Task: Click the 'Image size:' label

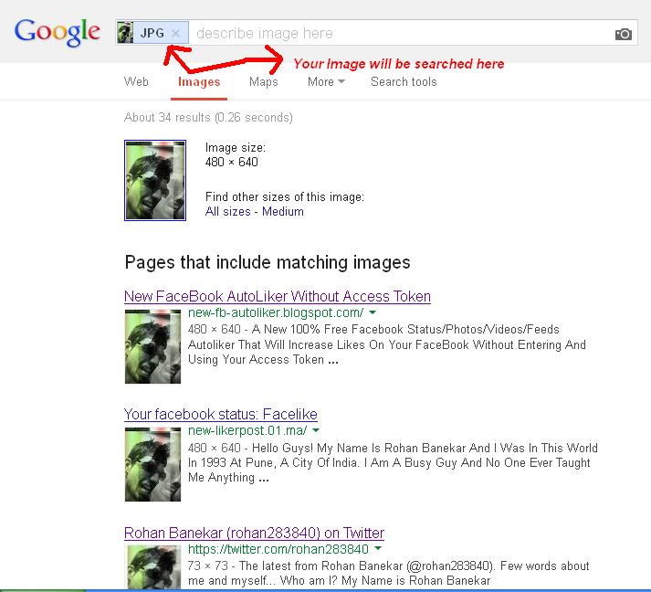Action: [x=236, y=148]
